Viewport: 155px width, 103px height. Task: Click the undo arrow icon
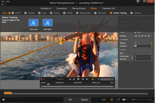2,5
